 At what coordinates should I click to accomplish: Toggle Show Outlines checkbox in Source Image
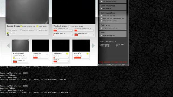tap(21, 26)
